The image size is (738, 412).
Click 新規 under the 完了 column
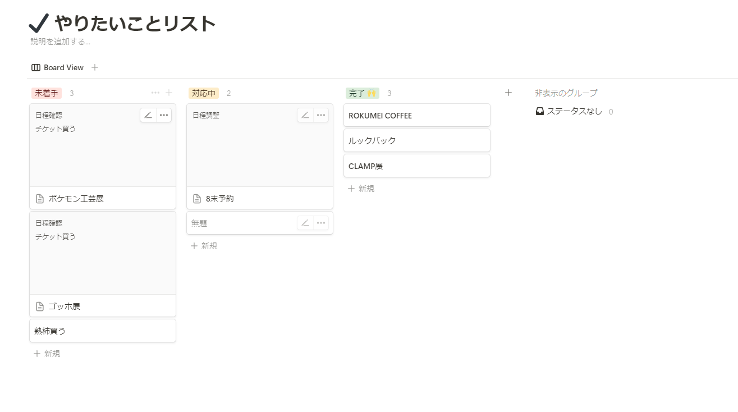tap(361, 189)
